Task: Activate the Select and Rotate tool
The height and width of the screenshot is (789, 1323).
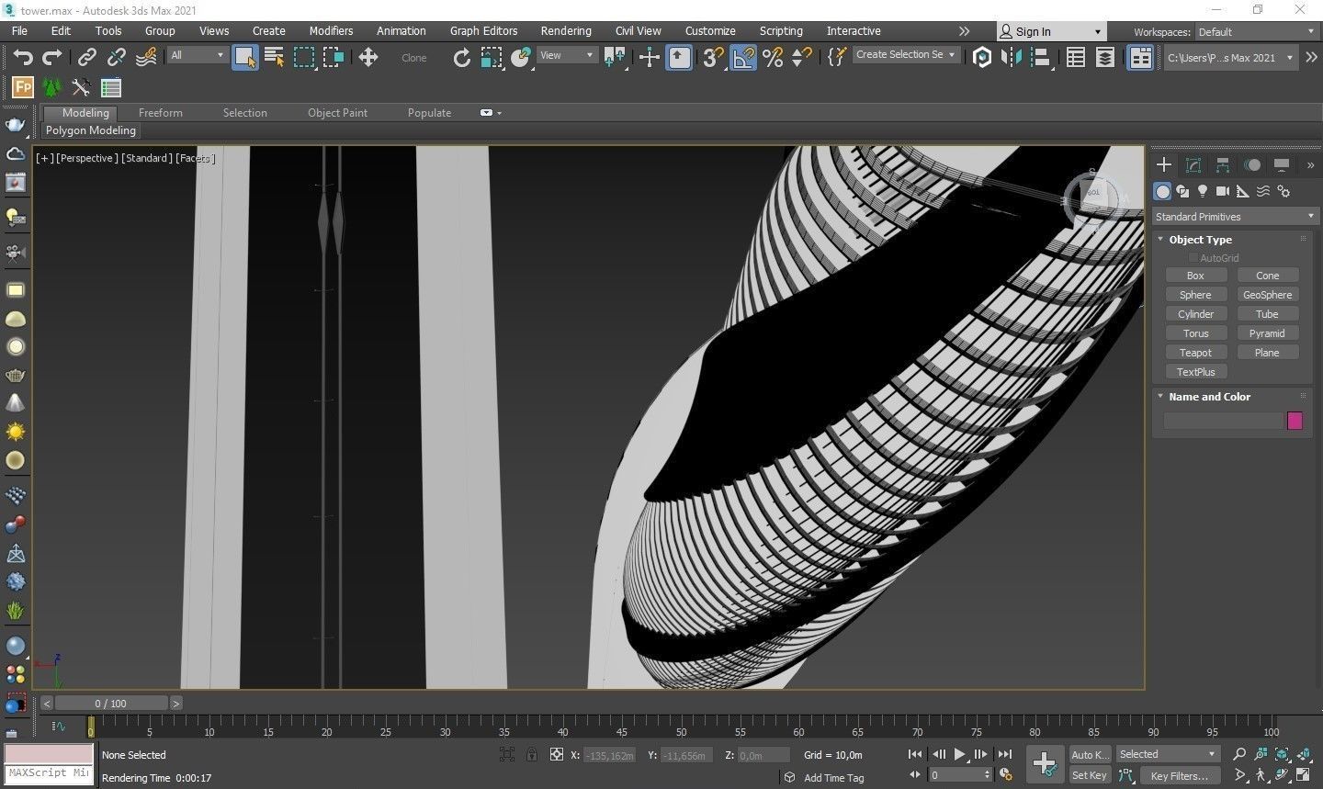Action: (461, 57)
